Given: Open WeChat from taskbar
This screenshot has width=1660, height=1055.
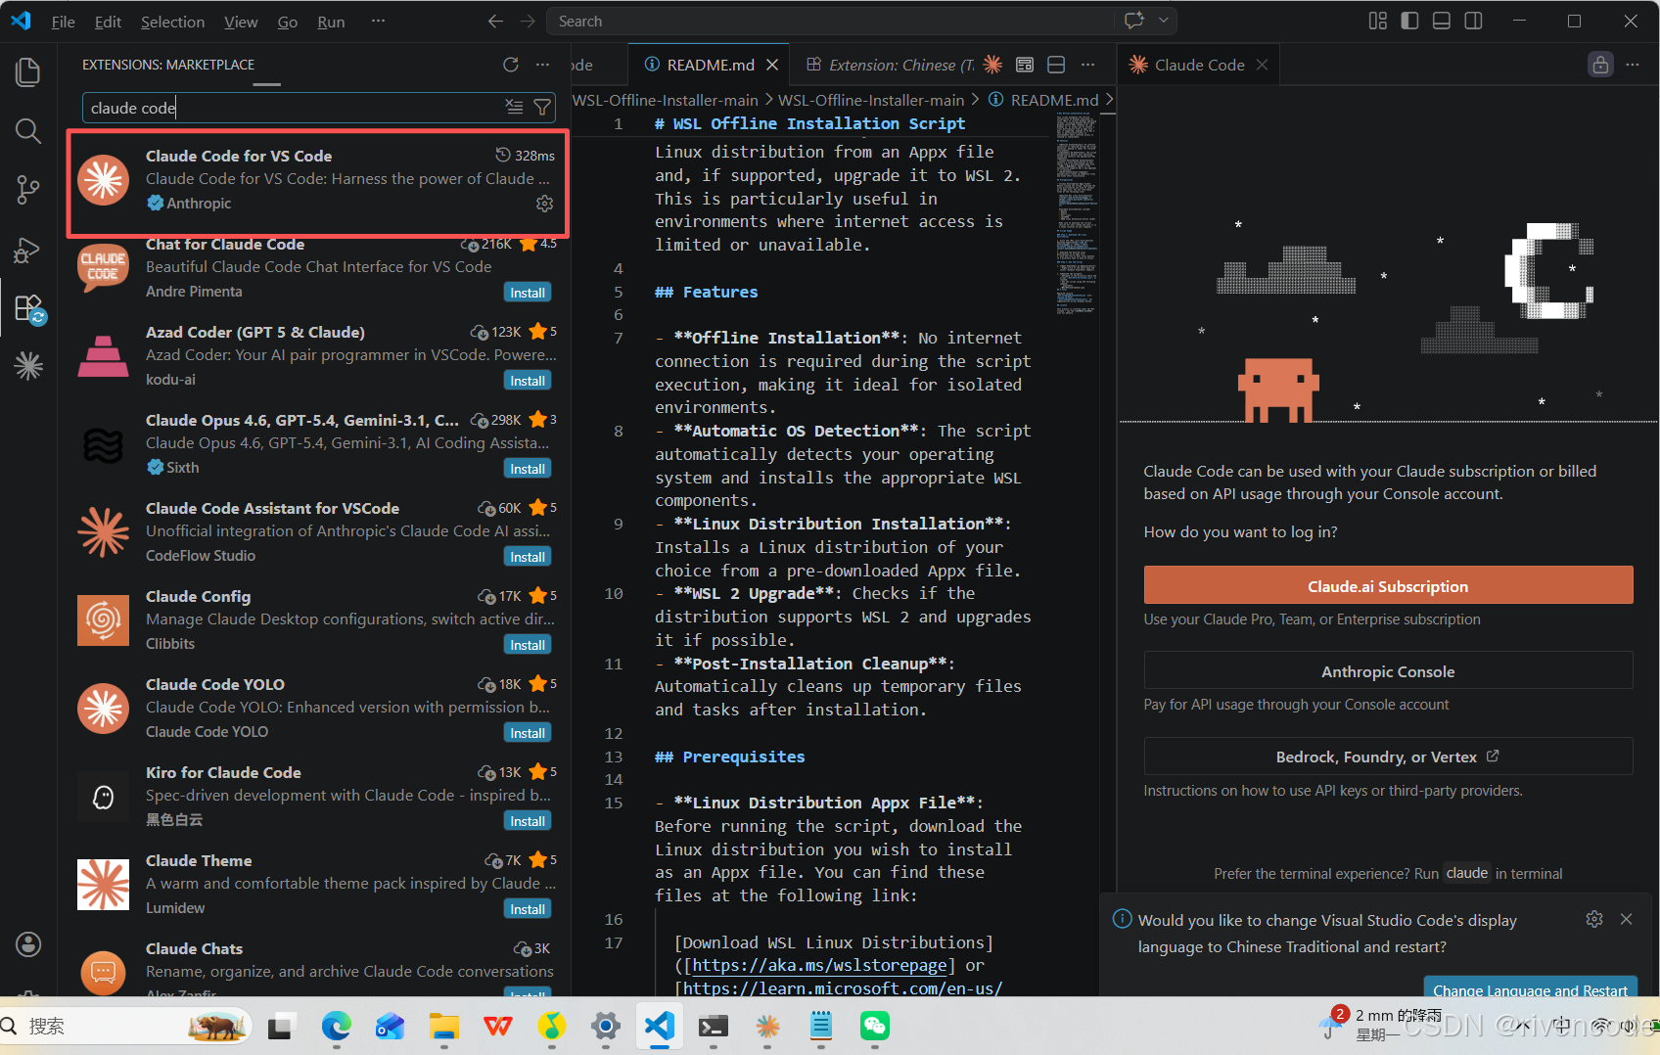Looking at the screenshot, I should coord(874,1026).
